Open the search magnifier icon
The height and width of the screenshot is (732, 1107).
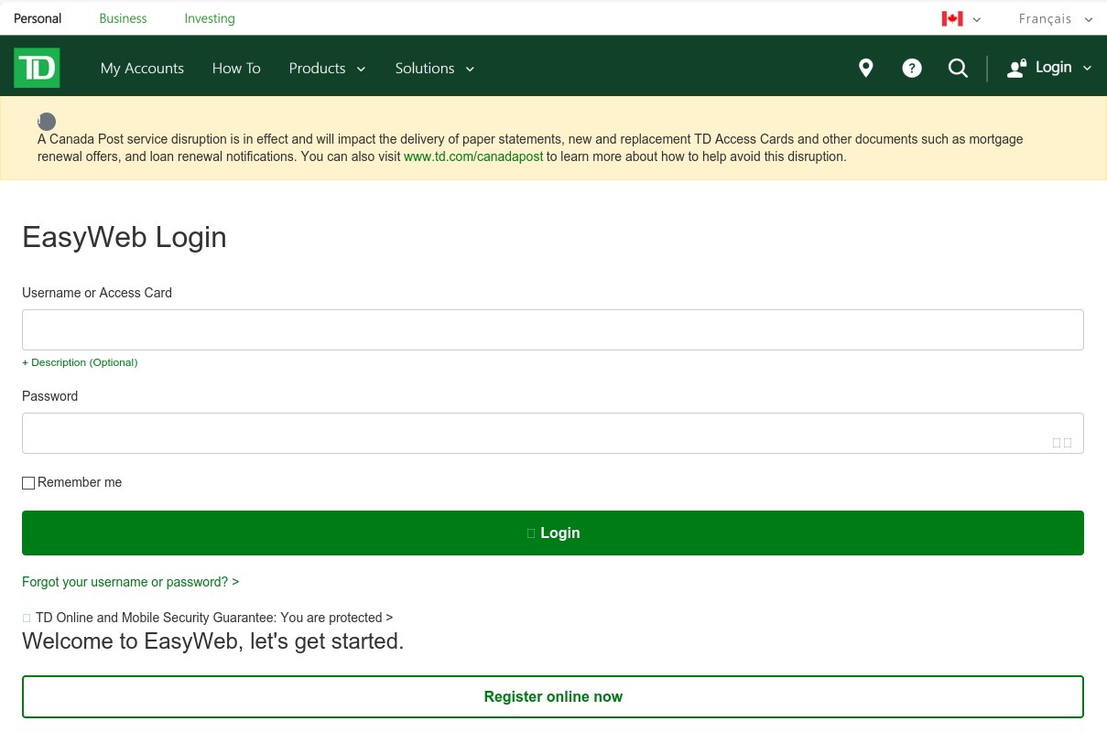click(958, 68)
